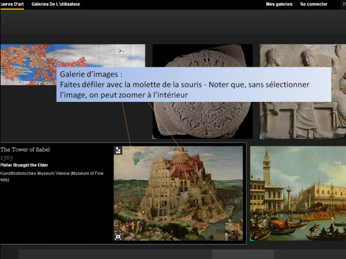The height and width of the screenshot is (259, 346).
Task: Open the Tower of Babel painting
Action: (178, 193)
